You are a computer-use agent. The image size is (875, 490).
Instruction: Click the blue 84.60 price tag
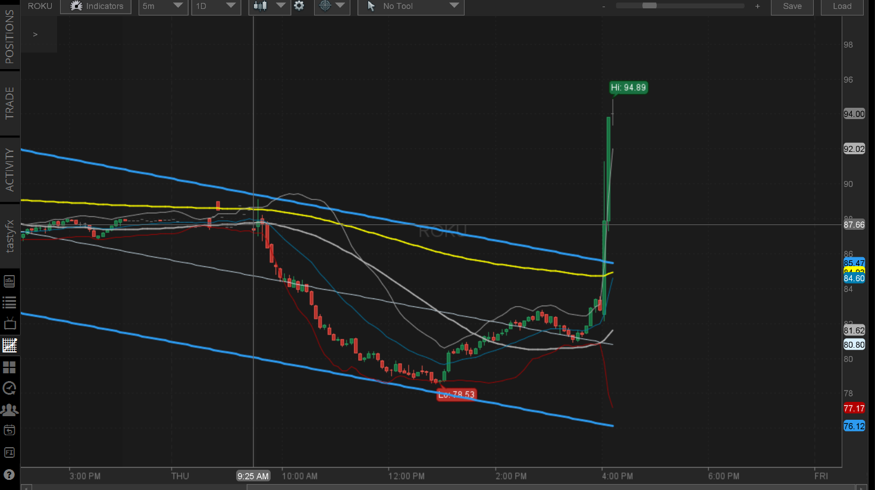pos(854,279)
